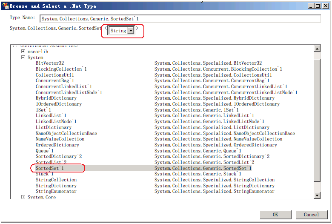332x224 pixels.
Task: Click System.Collections.Generic.Queue`1 full name
Action: click(x=198, y=151)
